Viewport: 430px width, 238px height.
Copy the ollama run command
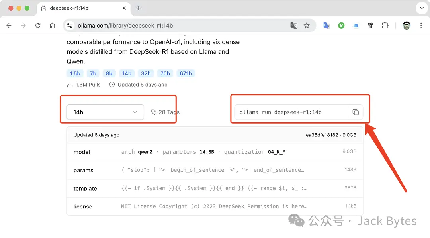[356, 112]
